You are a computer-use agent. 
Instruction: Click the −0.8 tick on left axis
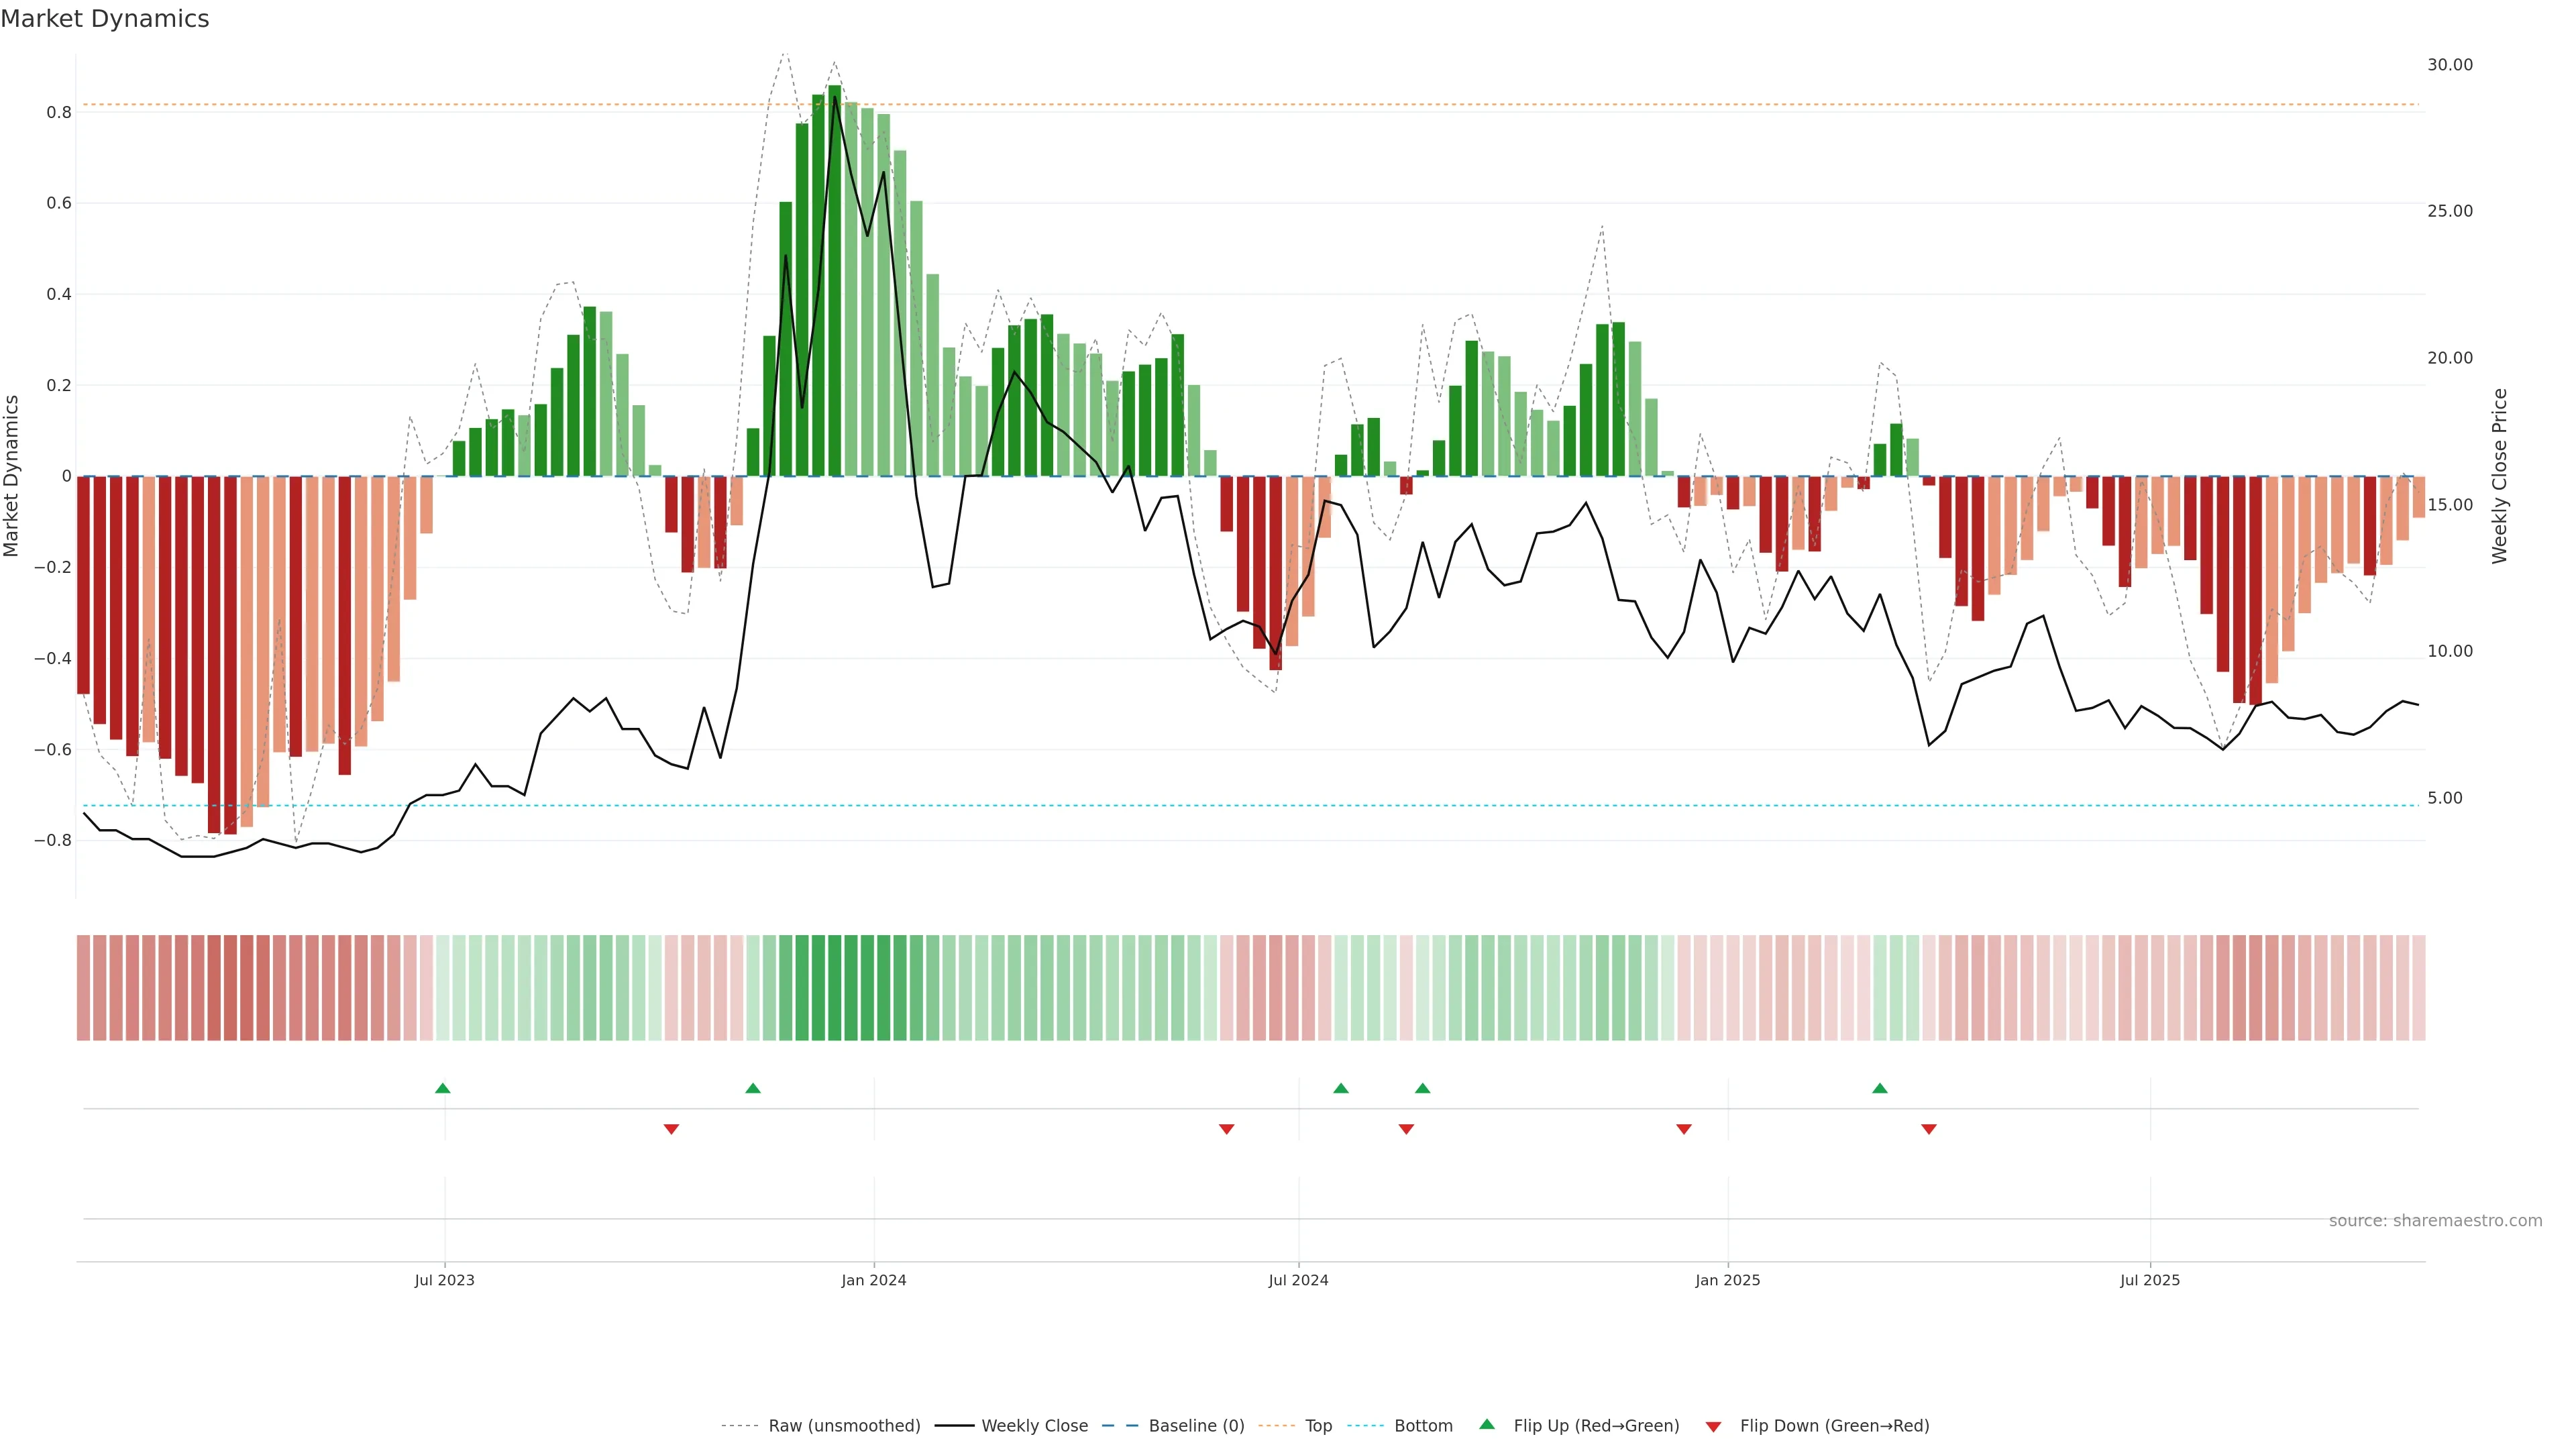(53, 841)
